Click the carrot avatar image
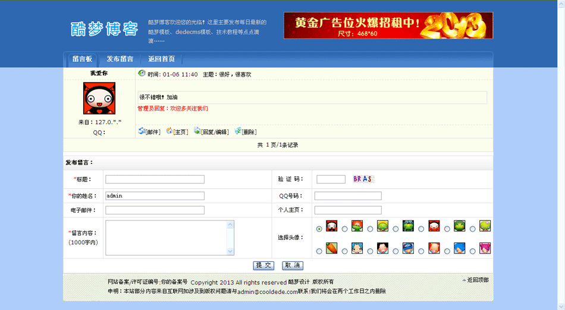Viewport: 565px width, 310px height. coord(331,248)
